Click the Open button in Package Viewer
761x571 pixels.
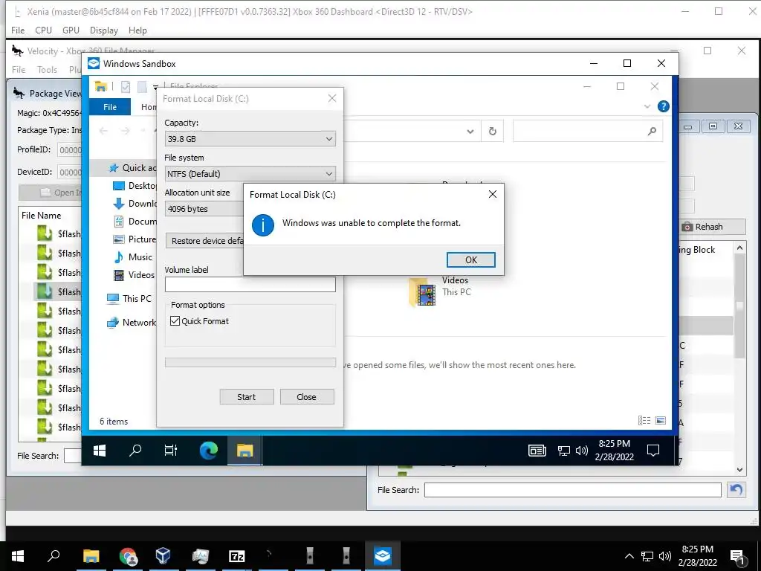[x=50, y=193]
